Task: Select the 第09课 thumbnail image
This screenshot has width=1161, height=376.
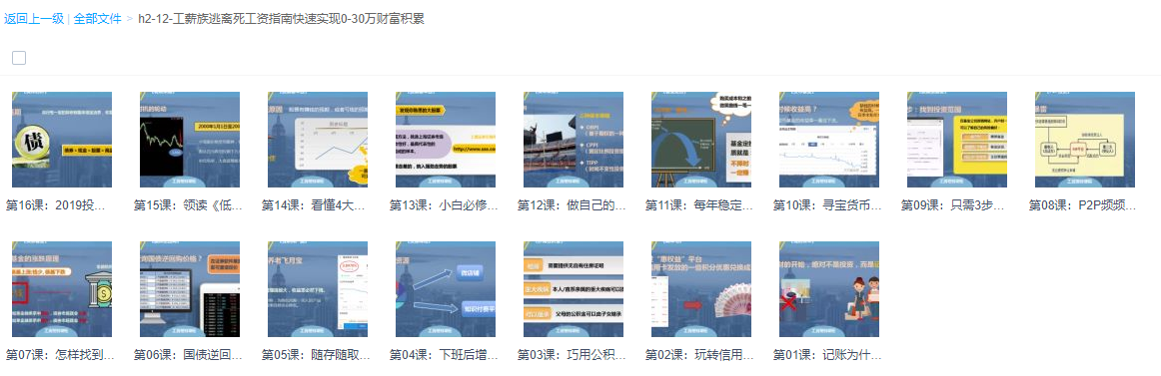Action: pyautogui.click(x=957, y=140)
